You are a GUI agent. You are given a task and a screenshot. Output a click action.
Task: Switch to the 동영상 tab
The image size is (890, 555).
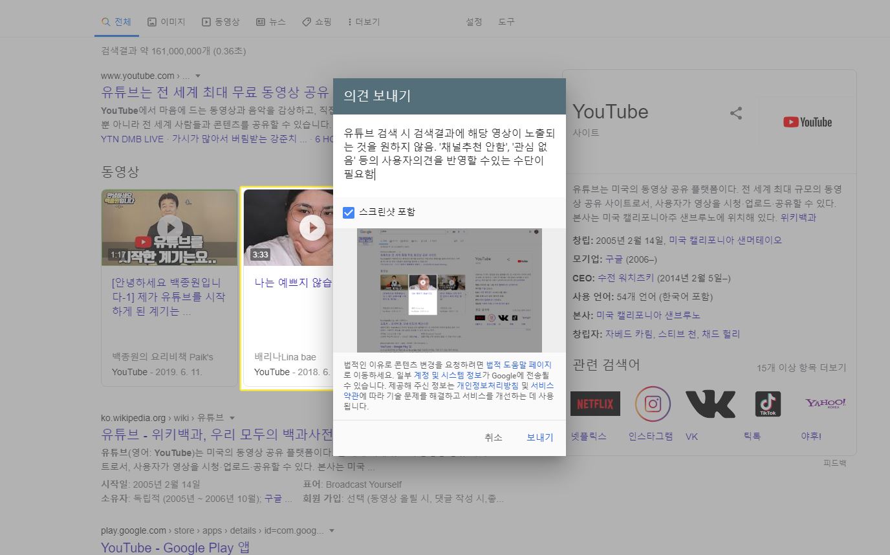221,21
